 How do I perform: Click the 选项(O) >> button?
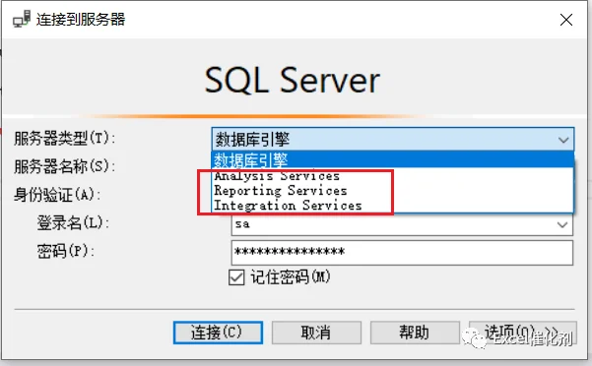pyautogui.click(x=523, y=333)
